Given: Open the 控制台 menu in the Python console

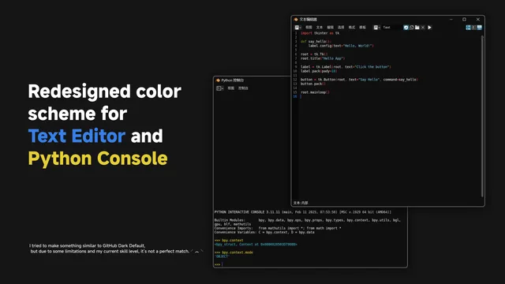Looking at the screenshot, I should tap(243, 88).
